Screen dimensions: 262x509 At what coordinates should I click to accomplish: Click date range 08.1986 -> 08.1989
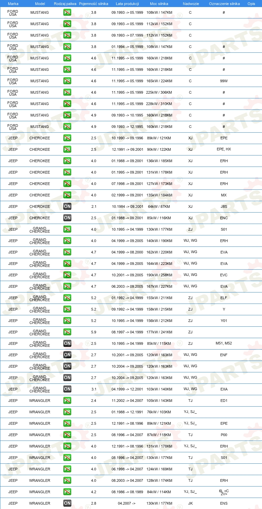[x=127, y=492]
